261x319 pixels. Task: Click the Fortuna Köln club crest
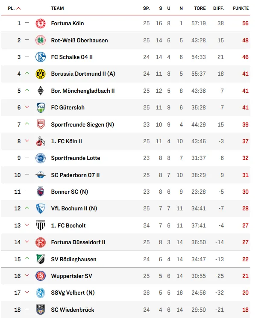coord(41,24)
